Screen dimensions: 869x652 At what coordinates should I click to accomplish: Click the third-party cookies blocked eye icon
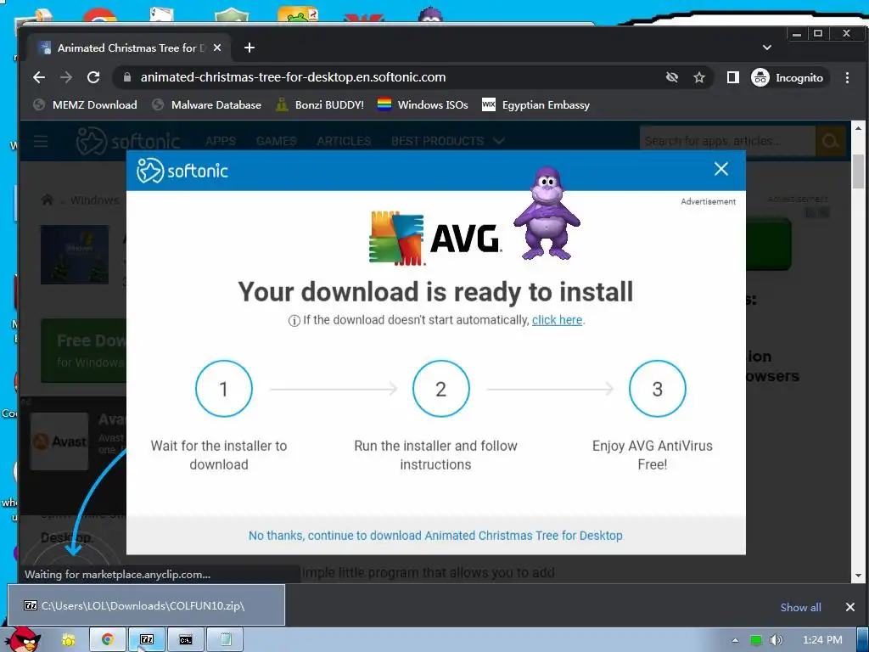(672, 77)
